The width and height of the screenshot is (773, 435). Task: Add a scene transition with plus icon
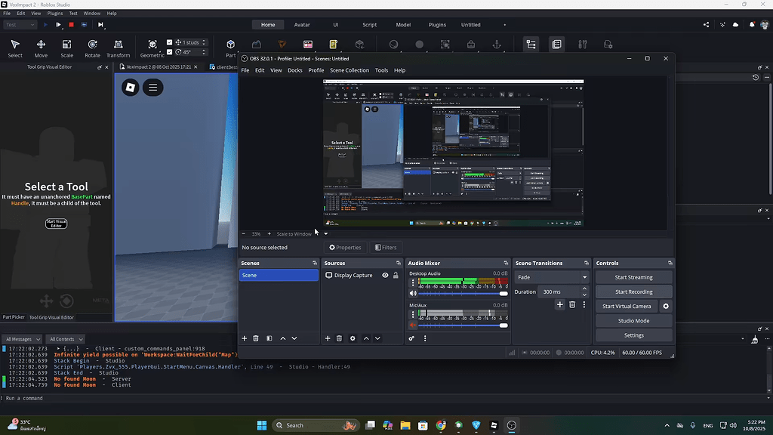pyautogui.click(x=560, y=305)
